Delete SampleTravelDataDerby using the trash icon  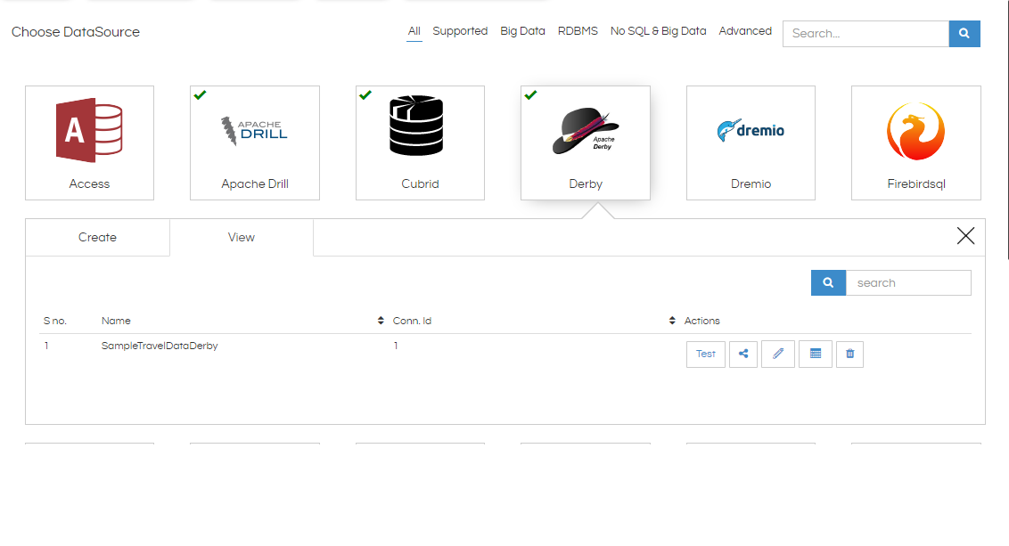[850, 354]
